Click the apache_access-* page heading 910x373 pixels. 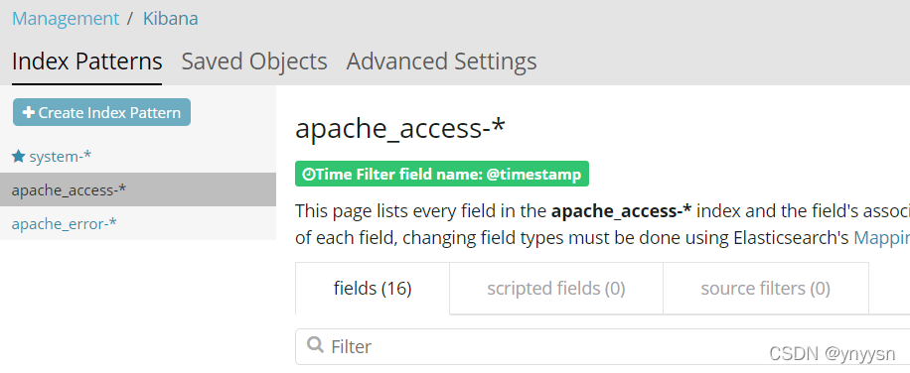point(400,129)
